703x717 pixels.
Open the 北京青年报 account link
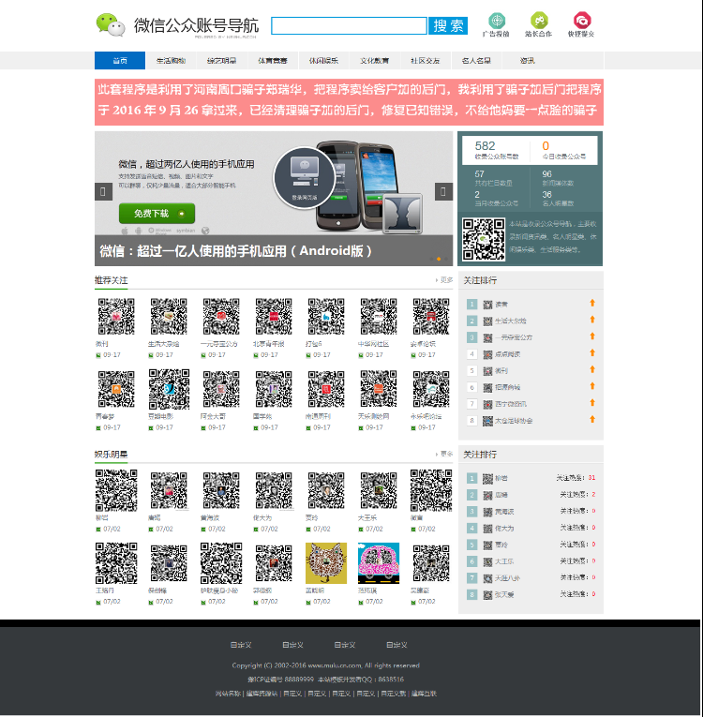click(x=269, y=344)
